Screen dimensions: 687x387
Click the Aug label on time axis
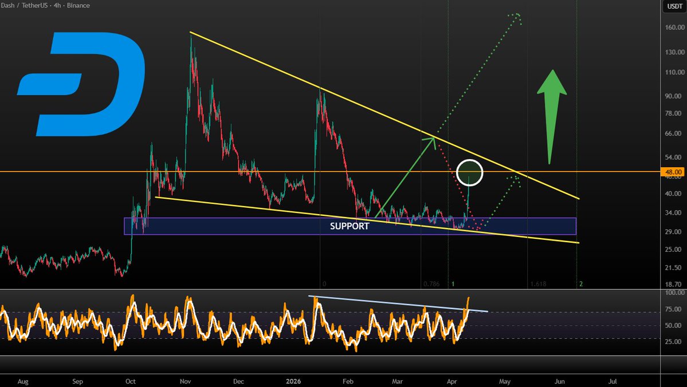click(x=23, y=381)
